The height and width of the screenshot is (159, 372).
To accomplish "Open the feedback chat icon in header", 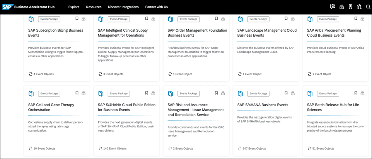I will click(x=333, y=7).
